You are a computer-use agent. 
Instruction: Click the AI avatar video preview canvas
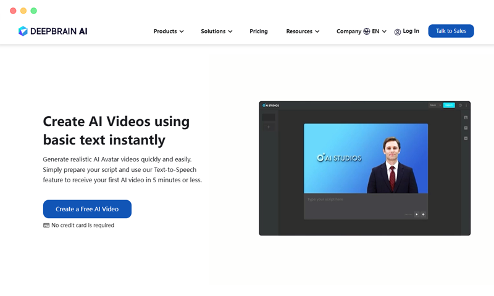[366, 159]
